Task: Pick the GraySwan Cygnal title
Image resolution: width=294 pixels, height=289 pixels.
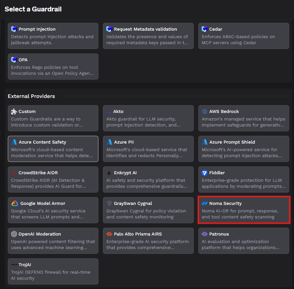Action: pyautogui.click(x=133, y=203)
